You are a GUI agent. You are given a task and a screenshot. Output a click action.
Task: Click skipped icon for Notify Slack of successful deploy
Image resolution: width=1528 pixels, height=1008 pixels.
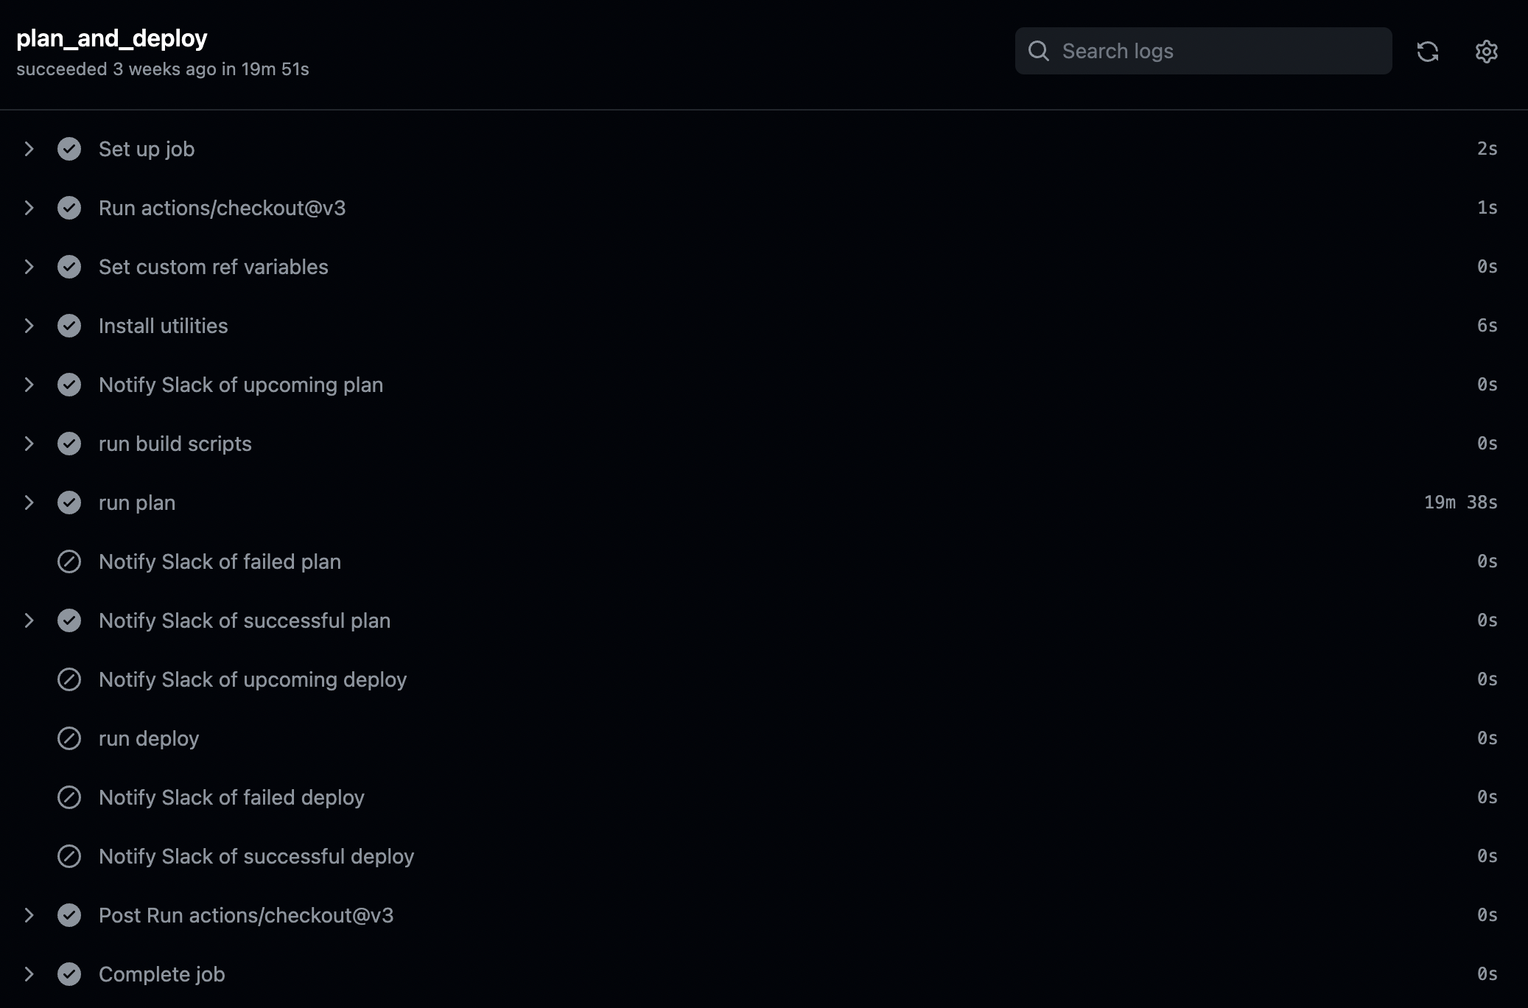coord(69,856)
